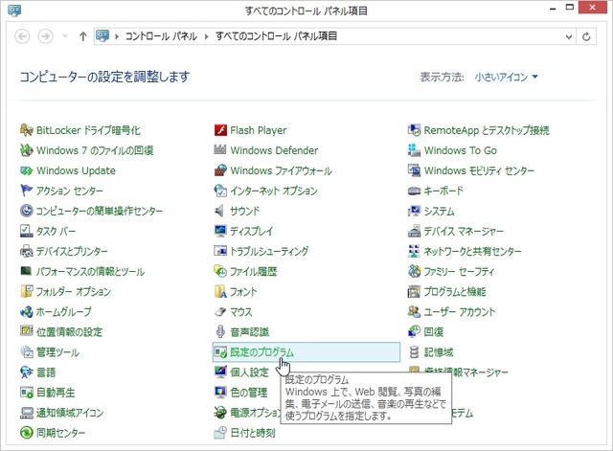Screen dimensions: 613x451
Task: Open インターネット オプション icon
Action: pos(220,191)
